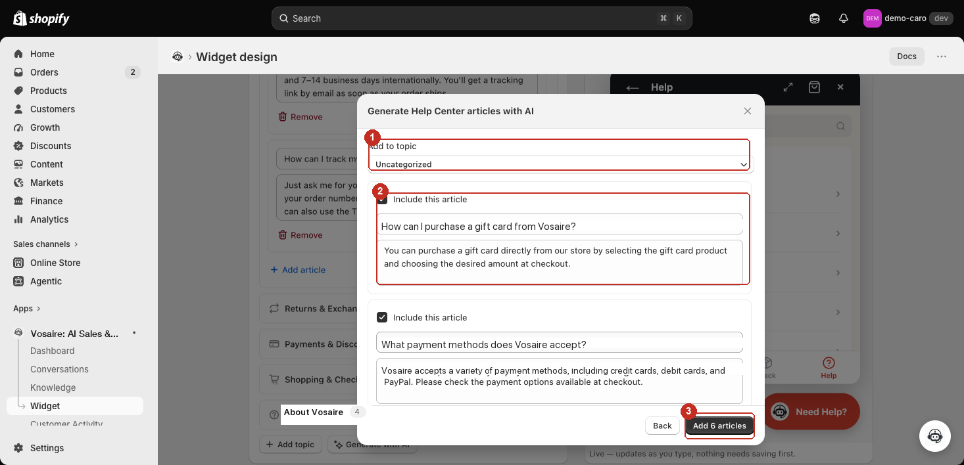
Task: Click the Vosaire app icon beside Widget design
Action: point(177,56)
